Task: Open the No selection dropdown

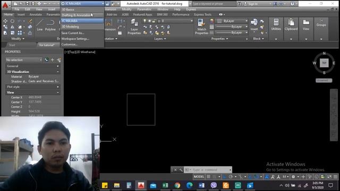Action: [23, 60]
